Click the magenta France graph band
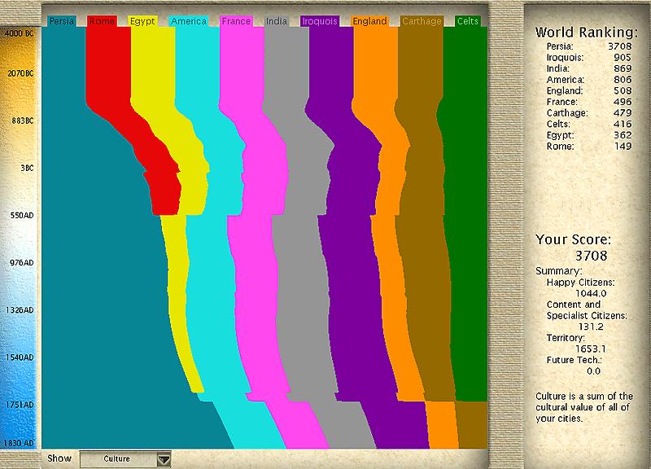The width and height of the screenshot is (651, 469). 257,249
